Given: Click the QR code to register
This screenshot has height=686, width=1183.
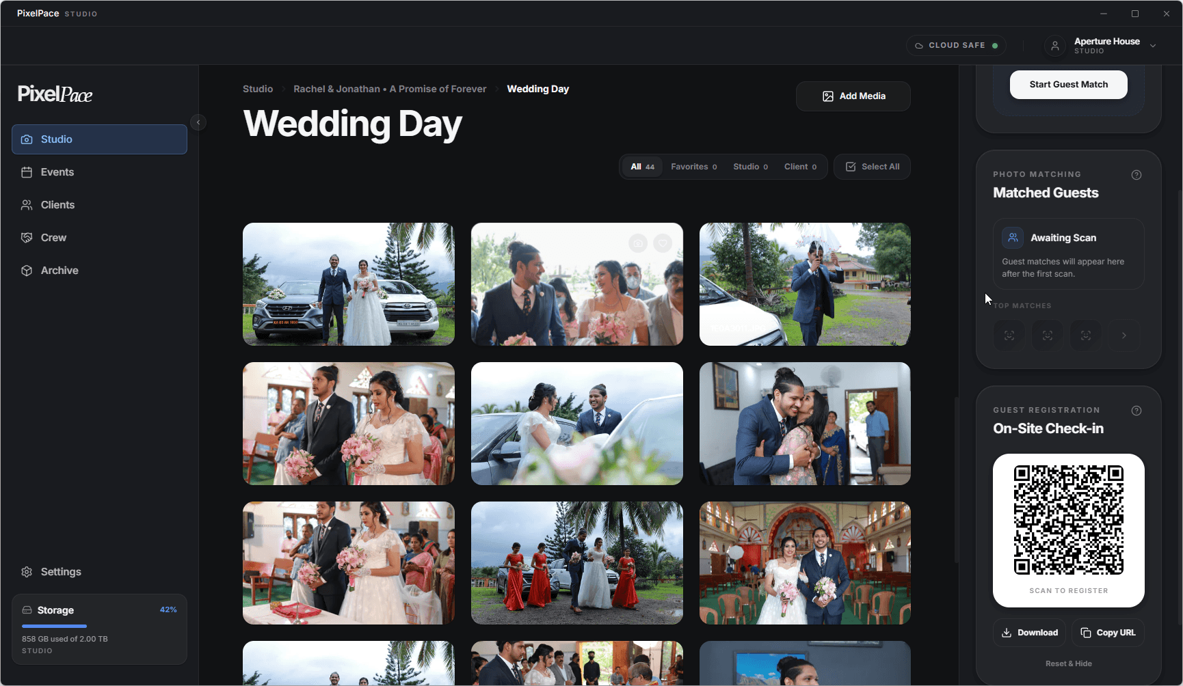Looking at the screenshot, I should (x=1069, y=521).
